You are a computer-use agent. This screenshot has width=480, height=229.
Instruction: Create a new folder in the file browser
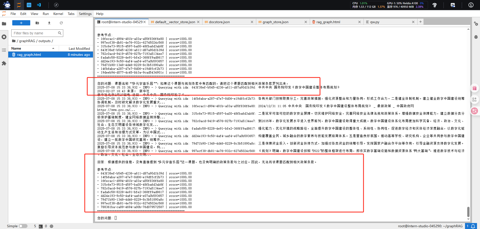pyautogui.click(x=37, y=23)
